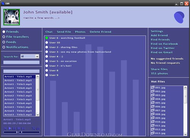Click the '<write a few words ...>' status message
The height and width of the screenshot is (138, 190).
[x=41, y=18]
